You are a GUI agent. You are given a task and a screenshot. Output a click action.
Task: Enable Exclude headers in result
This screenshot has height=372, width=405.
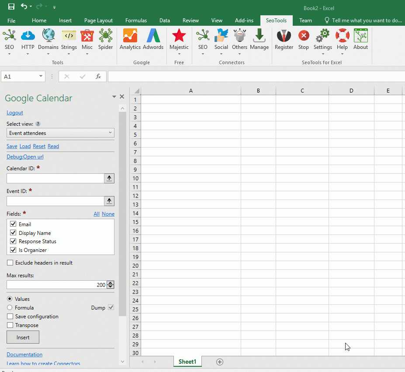pyautogui.click(x=10, y=263)
